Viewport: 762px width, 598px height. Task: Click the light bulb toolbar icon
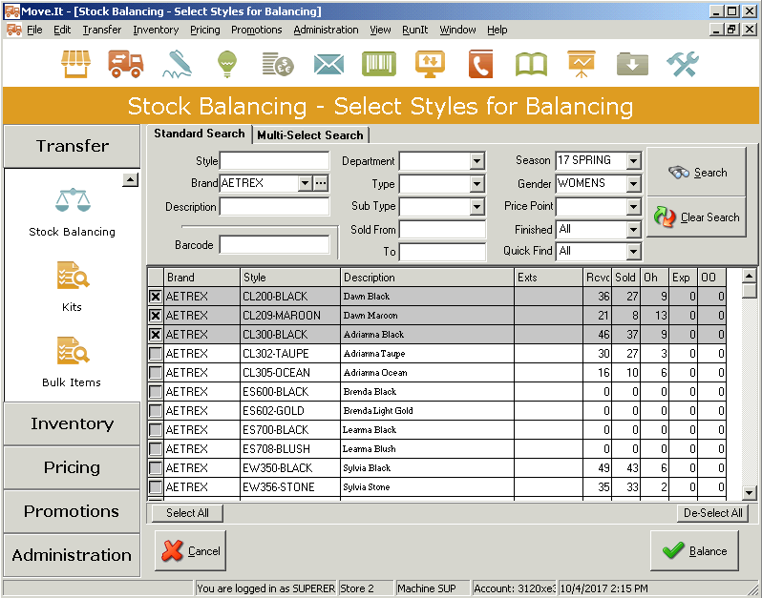pyautogui.click(x=226, y=64)
